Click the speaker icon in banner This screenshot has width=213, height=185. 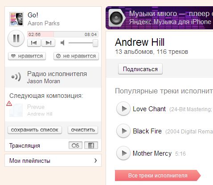click(116, 18)
